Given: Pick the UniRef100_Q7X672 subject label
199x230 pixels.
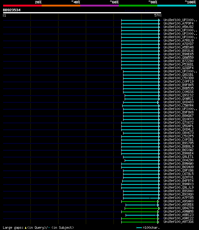Looking at the screenshot, I should pyautogui.click(x=178, y=123).
